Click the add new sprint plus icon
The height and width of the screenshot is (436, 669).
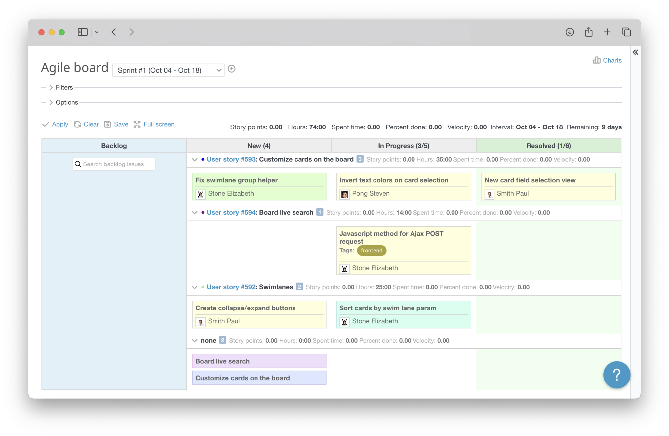point(232,69)
